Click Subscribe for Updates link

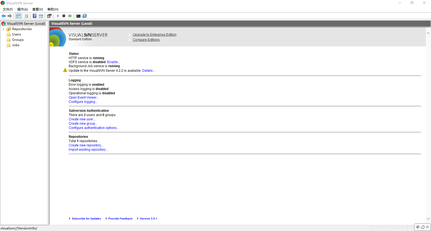[86, 219]
